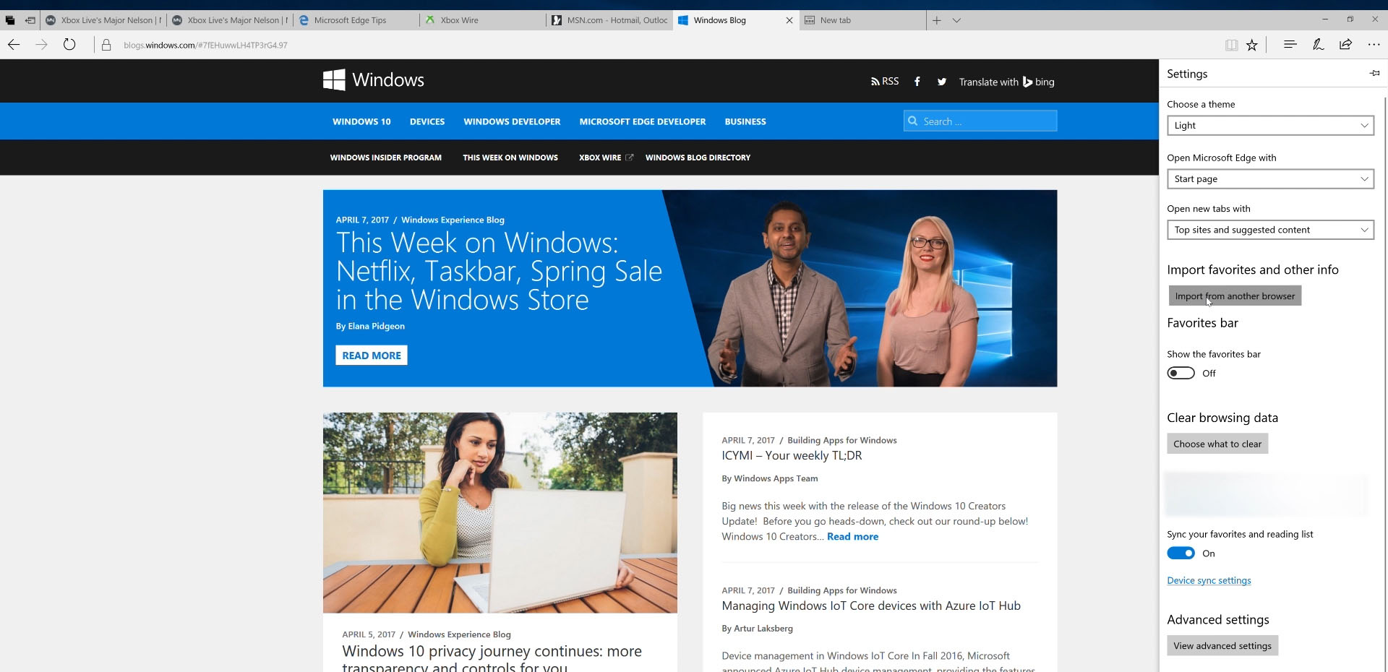Viewport: 1388px width, 672px height.
Task: Make a Web Note pen icon
Action: pyautogui.click(x=1318, y=45)
